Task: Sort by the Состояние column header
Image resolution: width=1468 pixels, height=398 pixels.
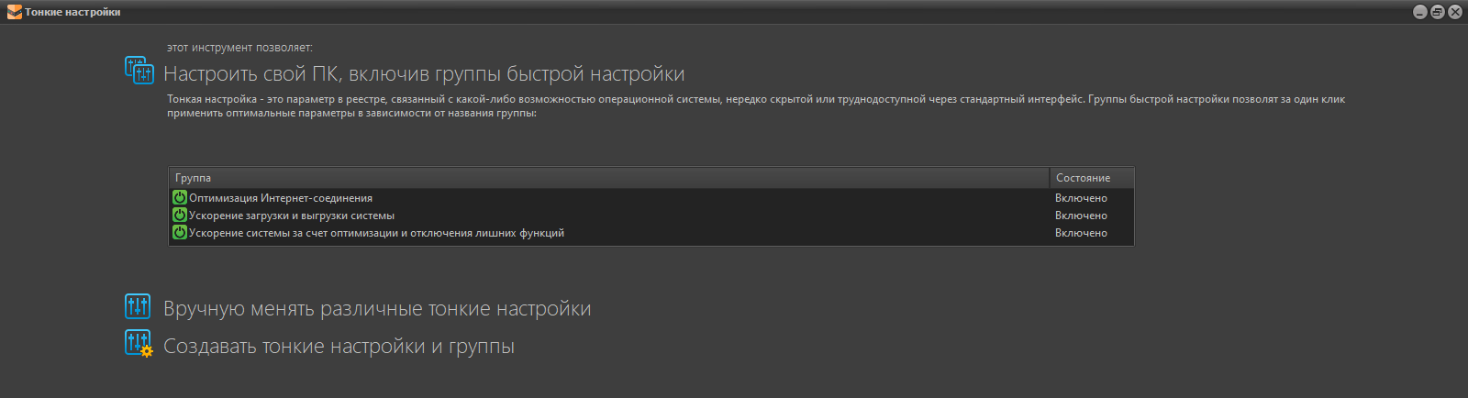Action: [1091, 178]
